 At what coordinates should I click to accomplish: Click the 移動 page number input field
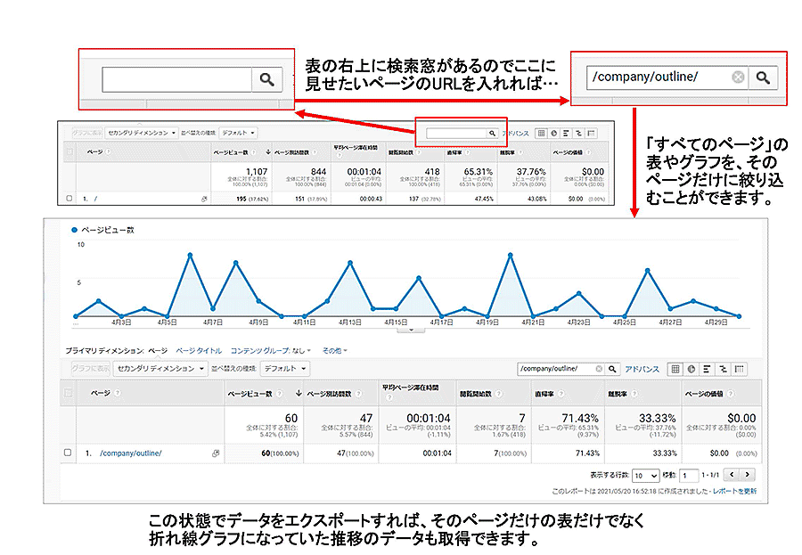[689, 476]
